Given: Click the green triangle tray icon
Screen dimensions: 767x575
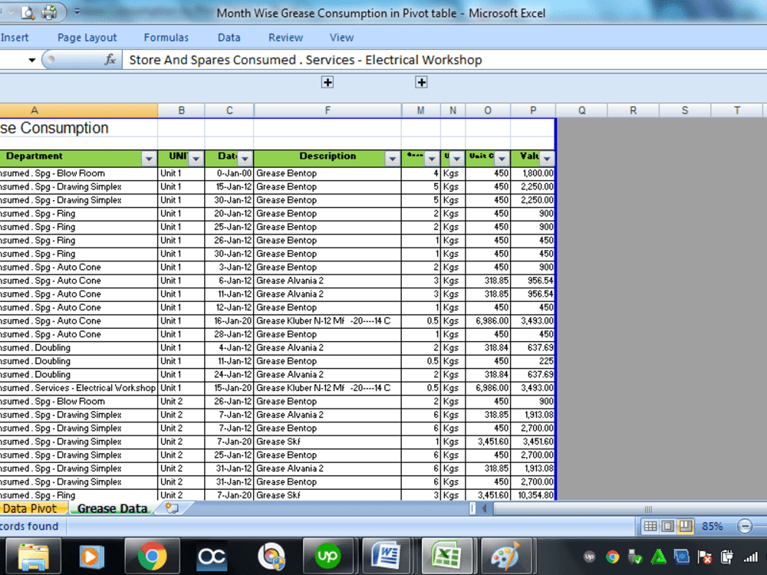Looking at the screenshot, I should pos(658,557).
